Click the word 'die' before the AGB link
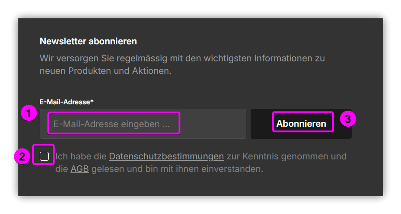Image resolution: width=401 pixels, height=214 pixels. (x=61, y=169)
